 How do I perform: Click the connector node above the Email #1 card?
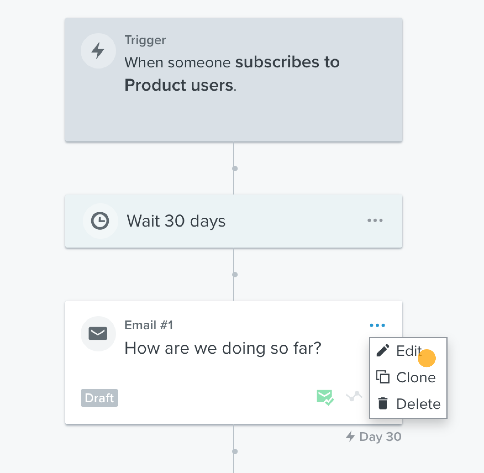click(235, 275)
